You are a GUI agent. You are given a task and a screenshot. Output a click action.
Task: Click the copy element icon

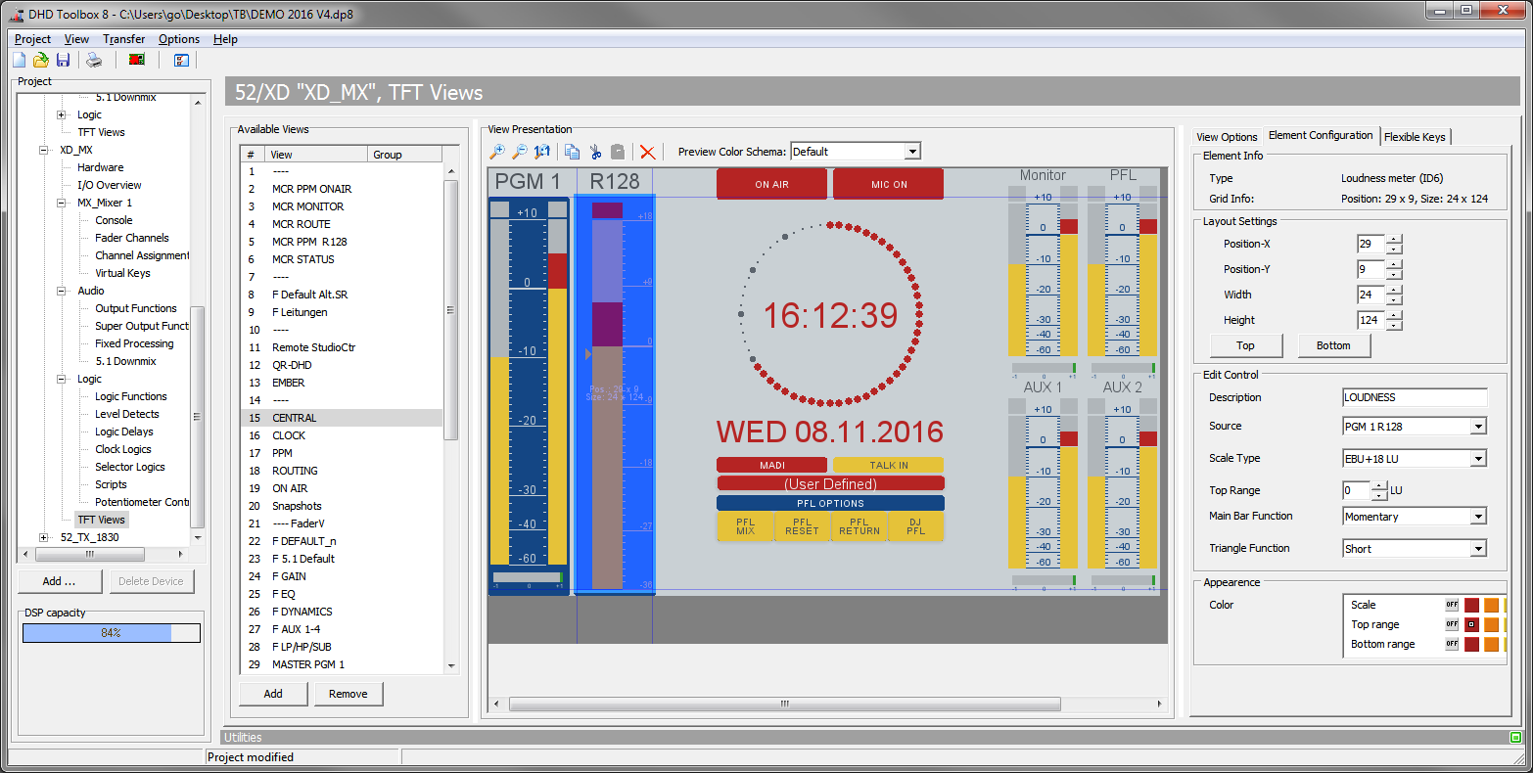[573, 152]
